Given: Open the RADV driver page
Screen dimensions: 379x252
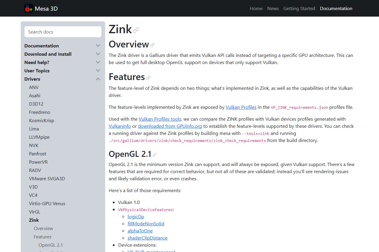Looking at the screenshot, I should 35,170.
